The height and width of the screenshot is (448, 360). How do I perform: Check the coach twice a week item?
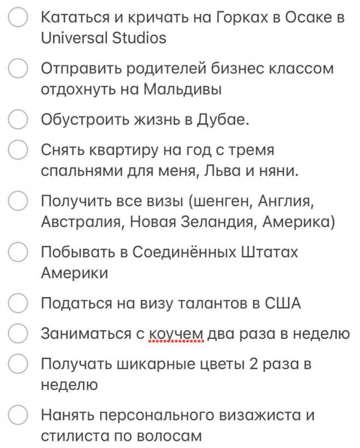[x=19, y=333]
